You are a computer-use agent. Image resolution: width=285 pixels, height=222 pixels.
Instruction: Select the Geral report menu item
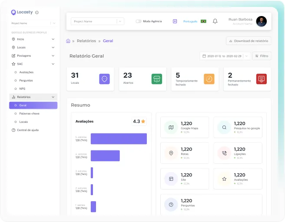[x=33, y=105]
